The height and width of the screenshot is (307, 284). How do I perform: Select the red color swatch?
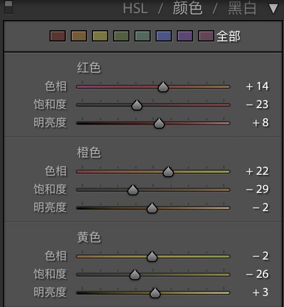click(x=58, y=36)
